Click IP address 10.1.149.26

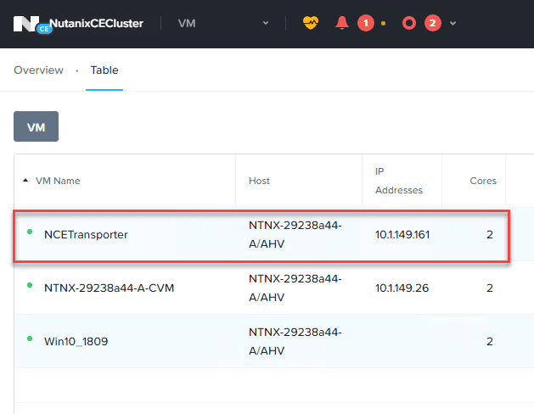coord(402,288)
